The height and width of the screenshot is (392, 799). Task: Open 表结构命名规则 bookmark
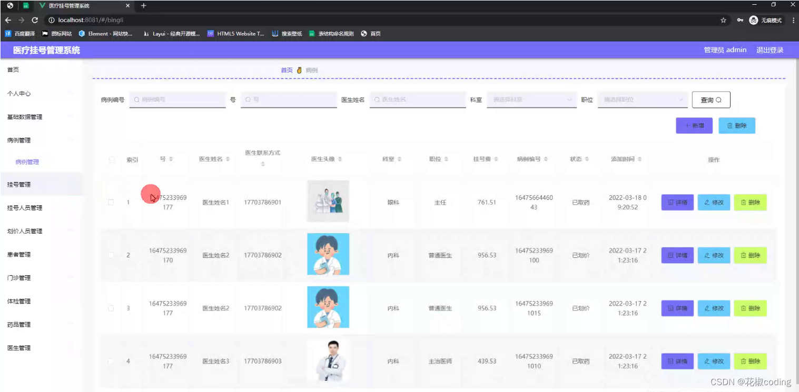coord(331,34)
